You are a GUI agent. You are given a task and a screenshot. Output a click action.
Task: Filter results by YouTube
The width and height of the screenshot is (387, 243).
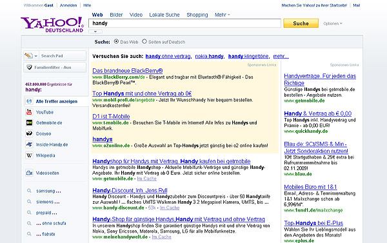point(45,112)
